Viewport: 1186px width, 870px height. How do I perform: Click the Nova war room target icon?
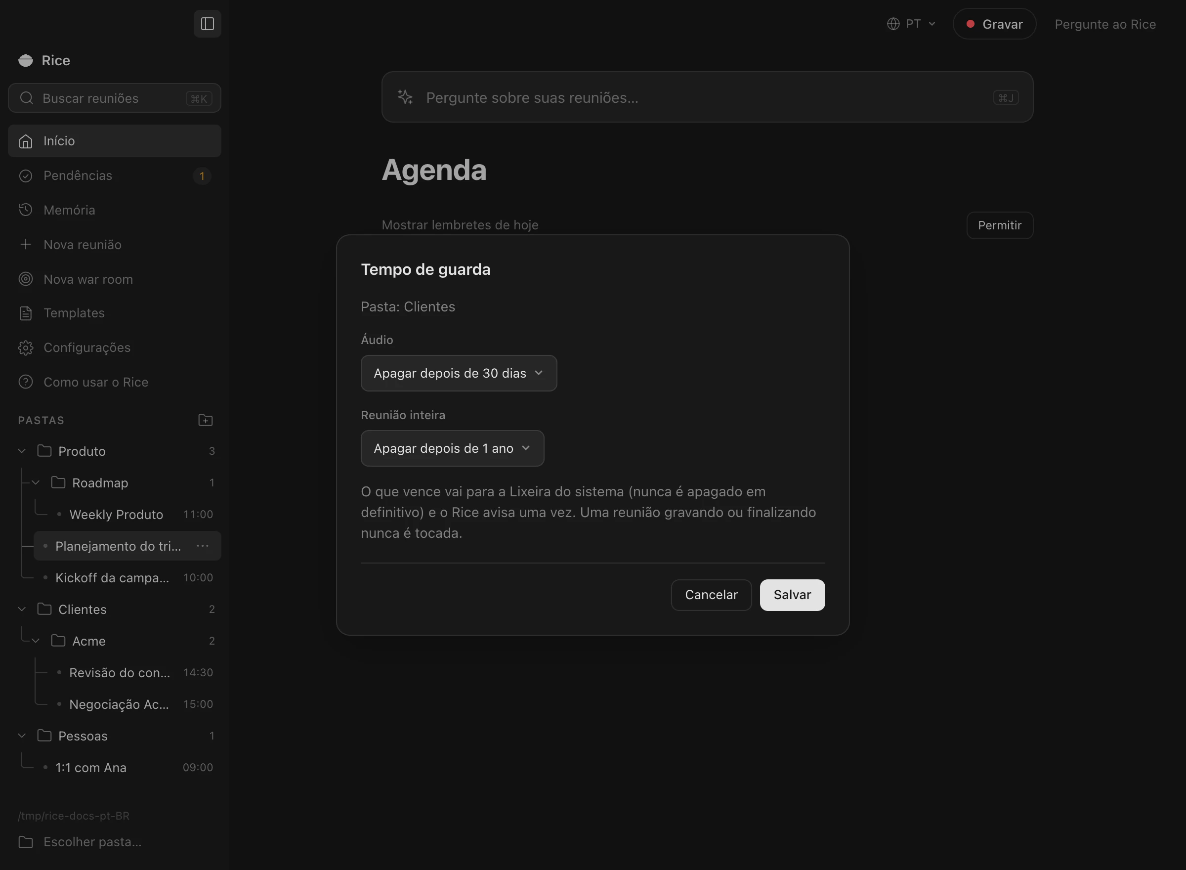coord(26,279)
